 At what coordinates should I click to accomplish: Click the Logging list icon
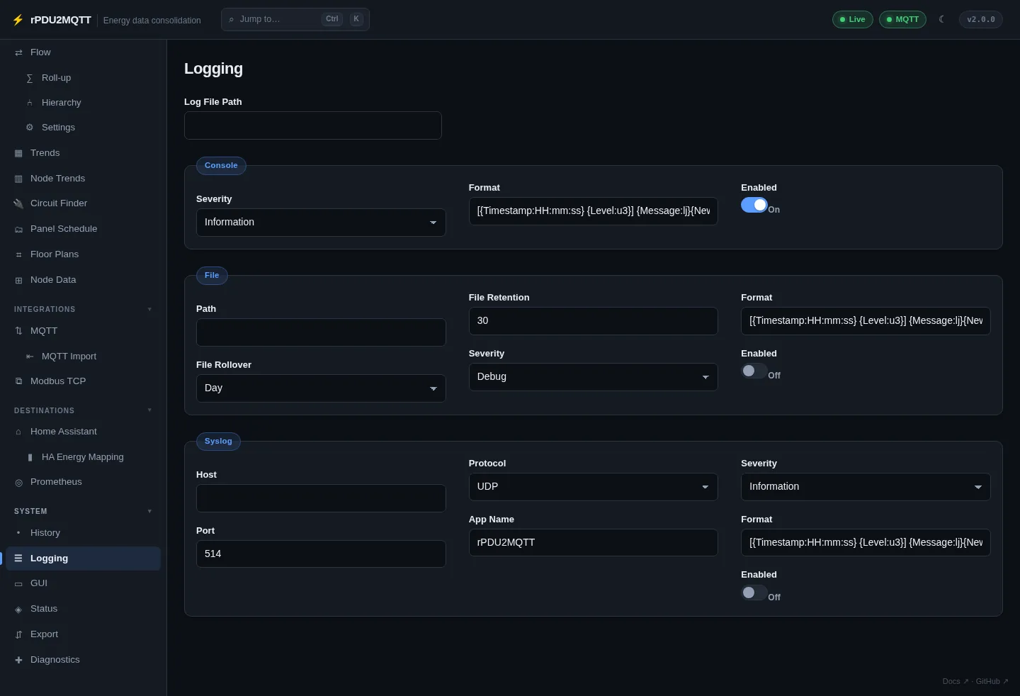point(18,559)
